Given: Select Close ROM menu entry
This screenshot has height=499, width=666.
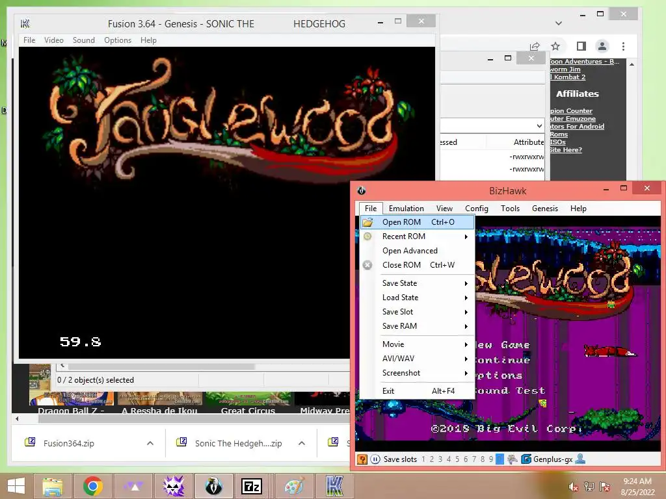Looking at the screenshot, I should click(x=417, y=265).
